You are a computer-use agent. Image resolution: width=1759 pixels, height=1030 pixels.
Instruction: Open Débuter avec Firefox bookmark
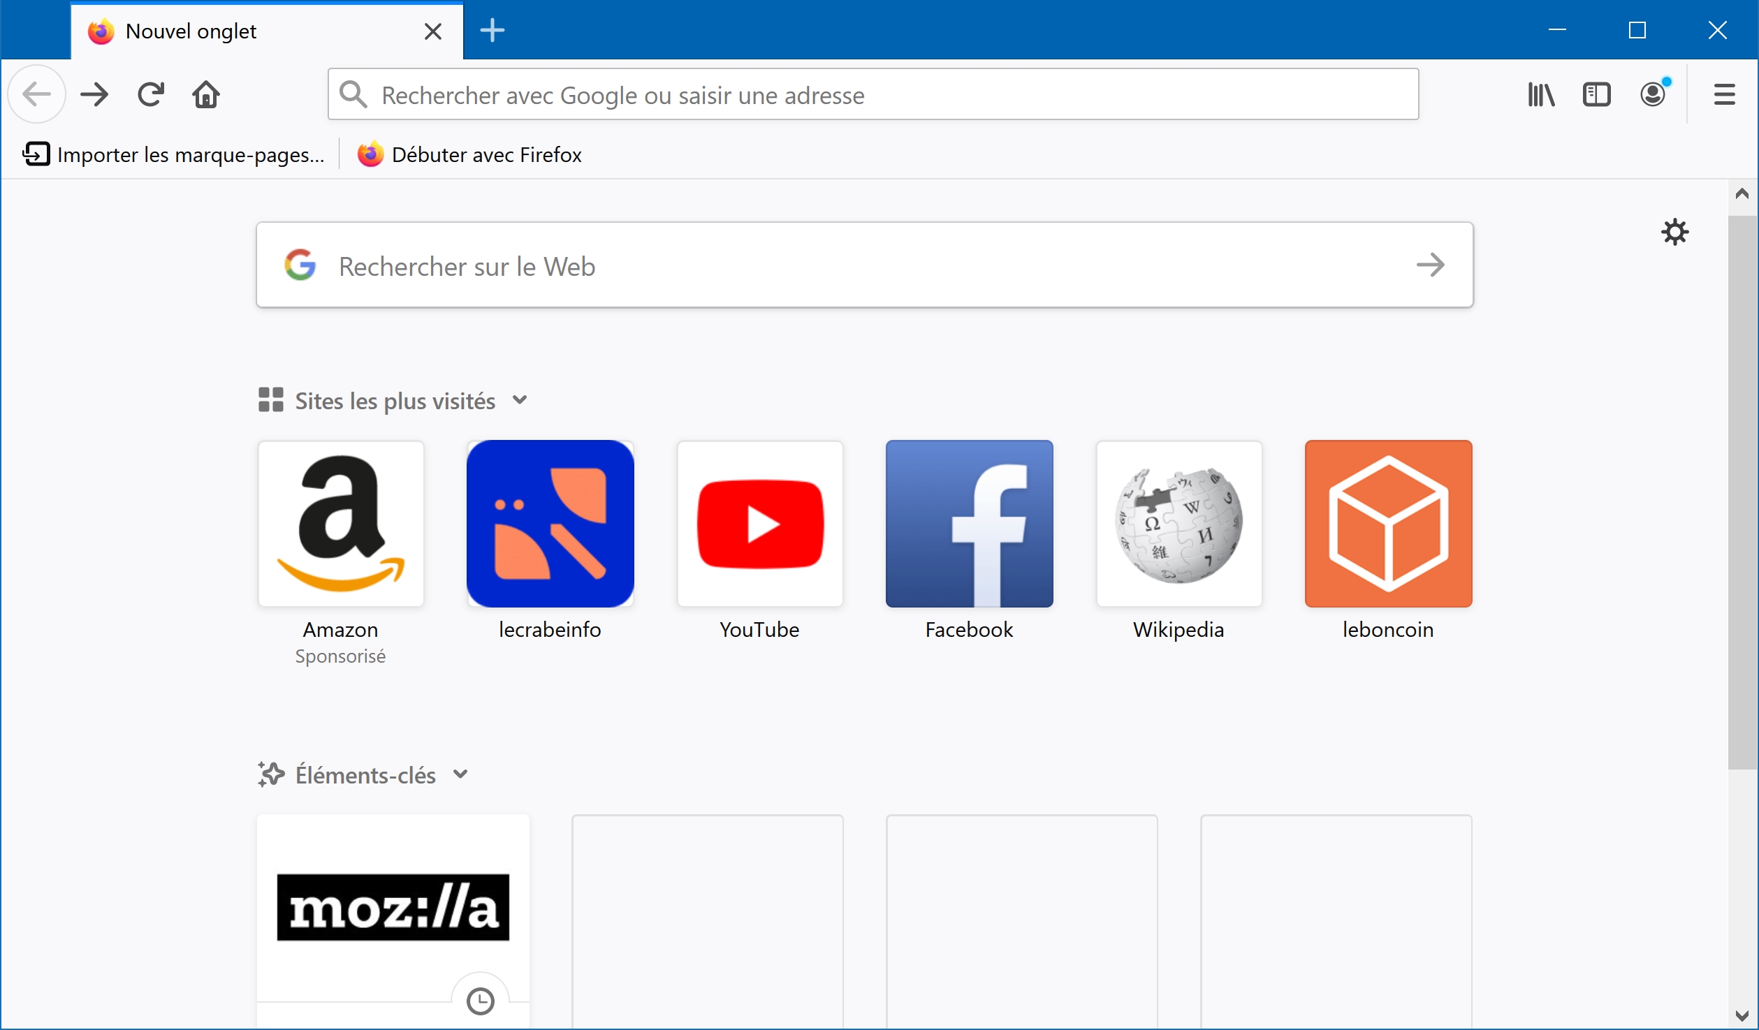click(469, 154)
